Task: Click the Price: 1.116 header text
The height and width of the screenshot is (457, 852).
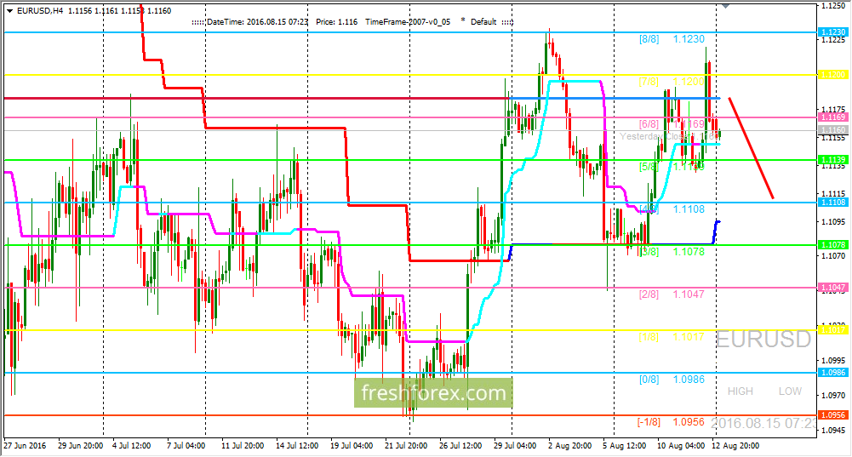Action: [336, 22]
